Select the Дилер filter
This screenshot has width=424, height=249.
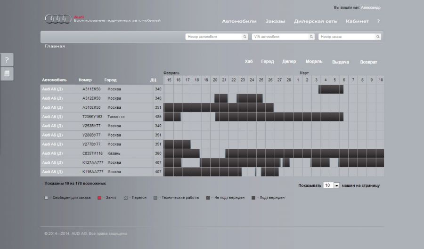[289, 62]
